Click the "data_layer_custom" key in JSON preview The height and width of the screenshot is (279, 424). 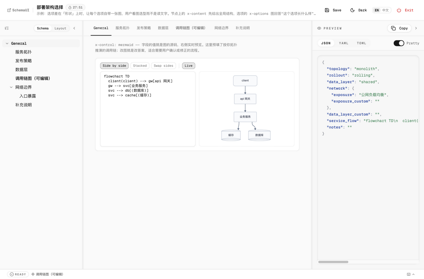tap(348, 114)
